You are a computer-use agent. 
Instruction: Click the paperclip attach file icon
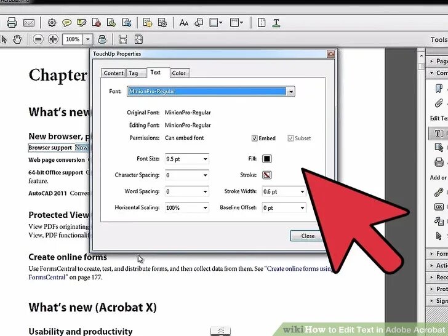pos(439,103)
